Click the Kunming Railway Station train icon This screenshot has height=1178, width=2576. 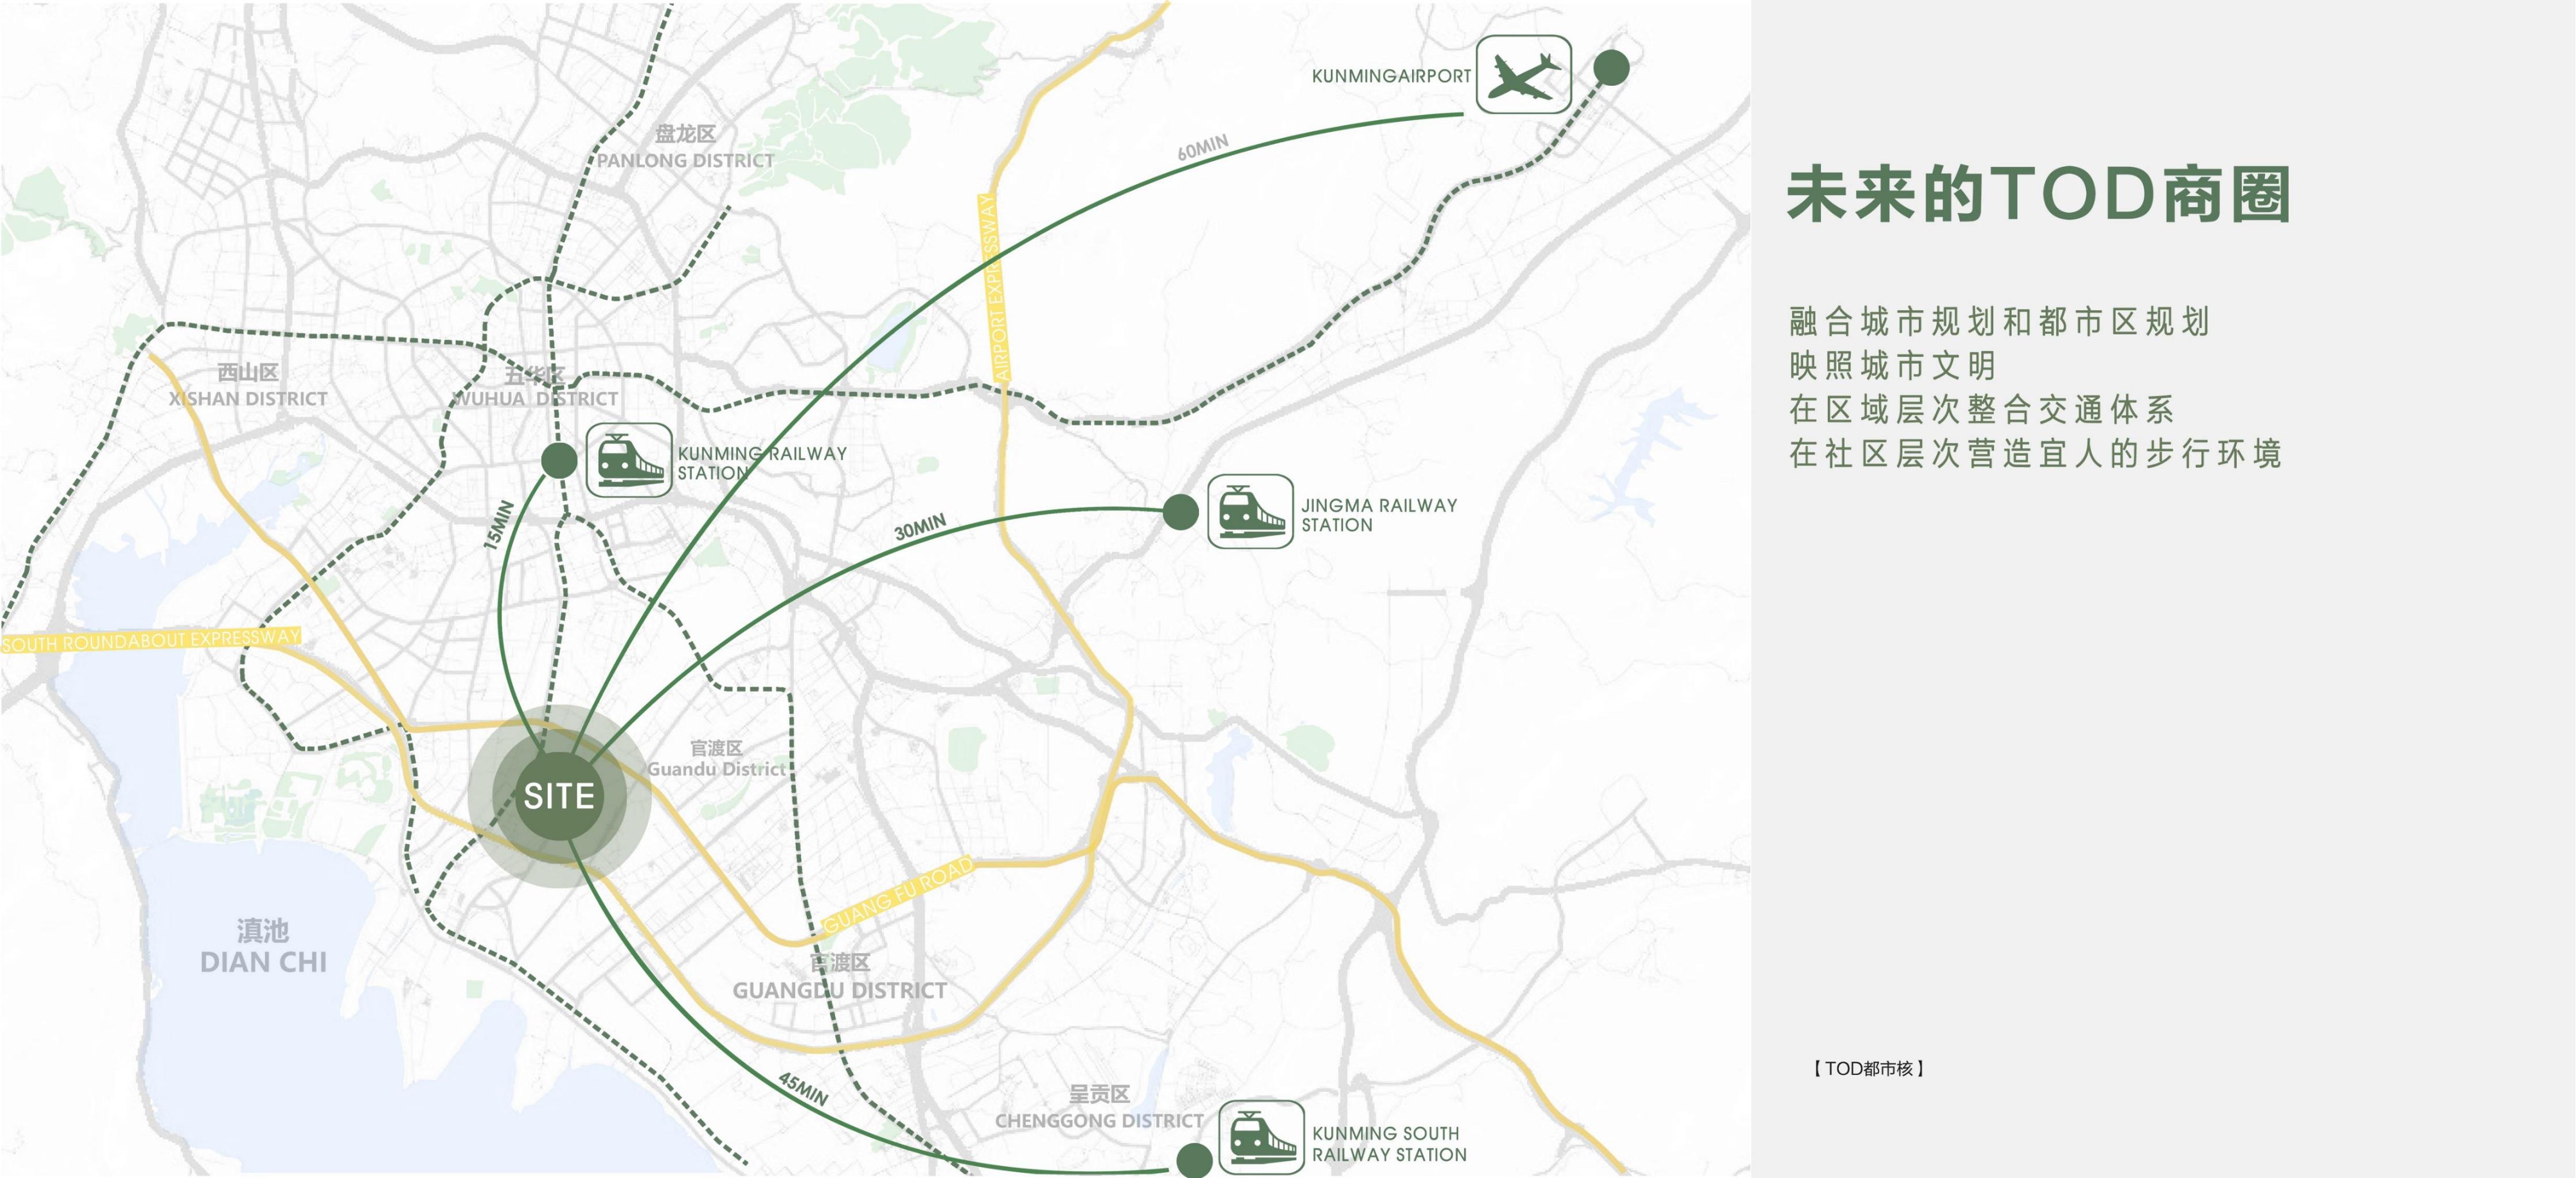pos(629,460)
